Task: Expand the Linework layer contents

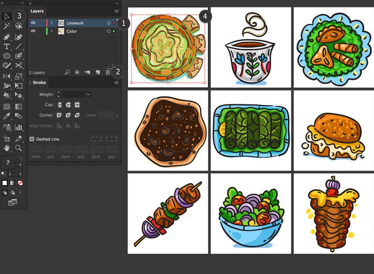Action: (x=51, y=23)
